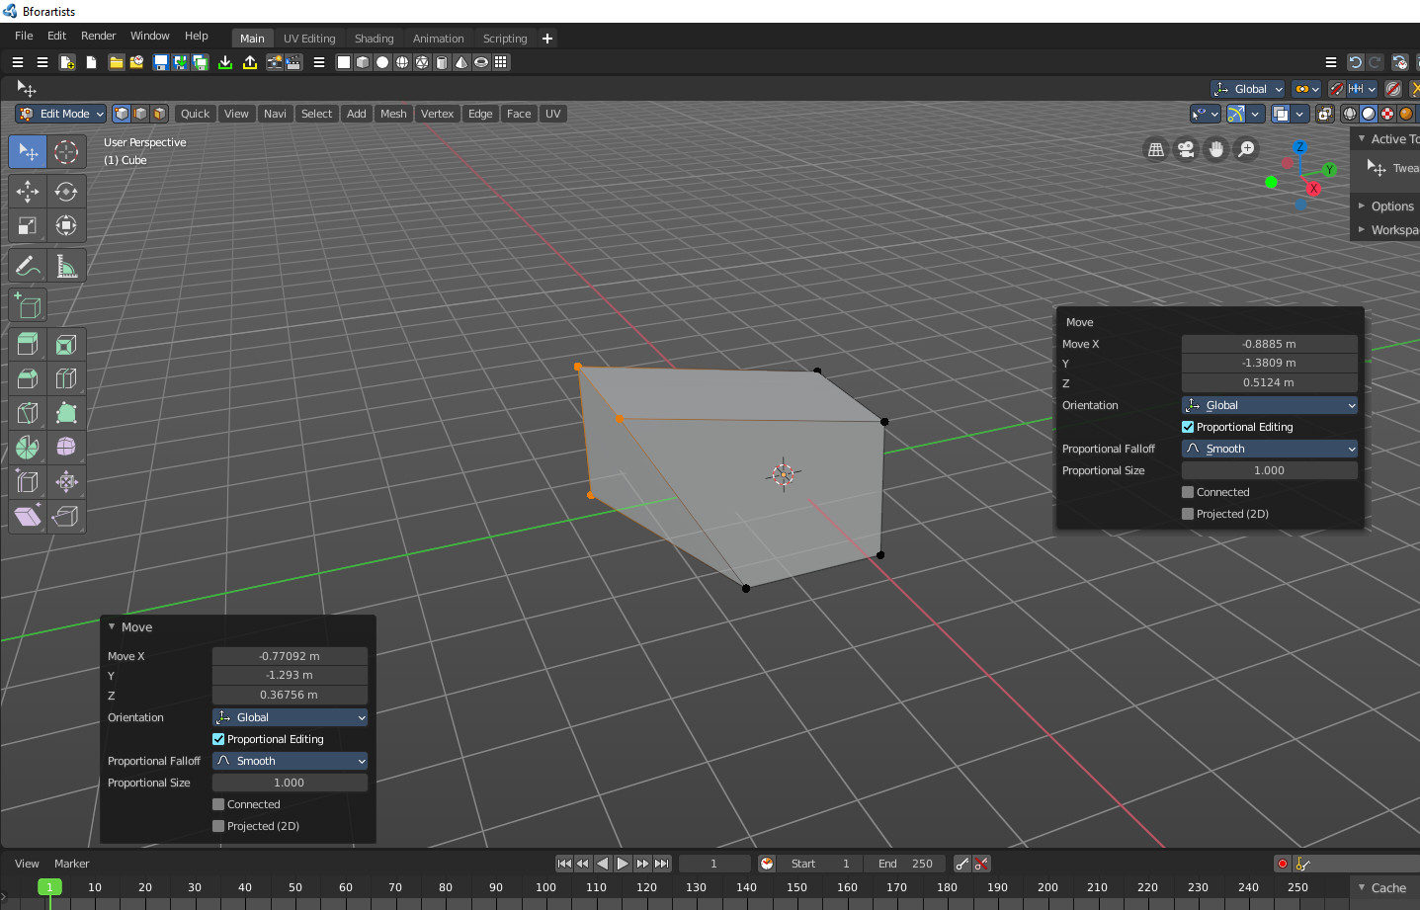Viewport: 1420px width, 910px height.
Task: Select the Add Cube tool
Action: click(28, 306)
